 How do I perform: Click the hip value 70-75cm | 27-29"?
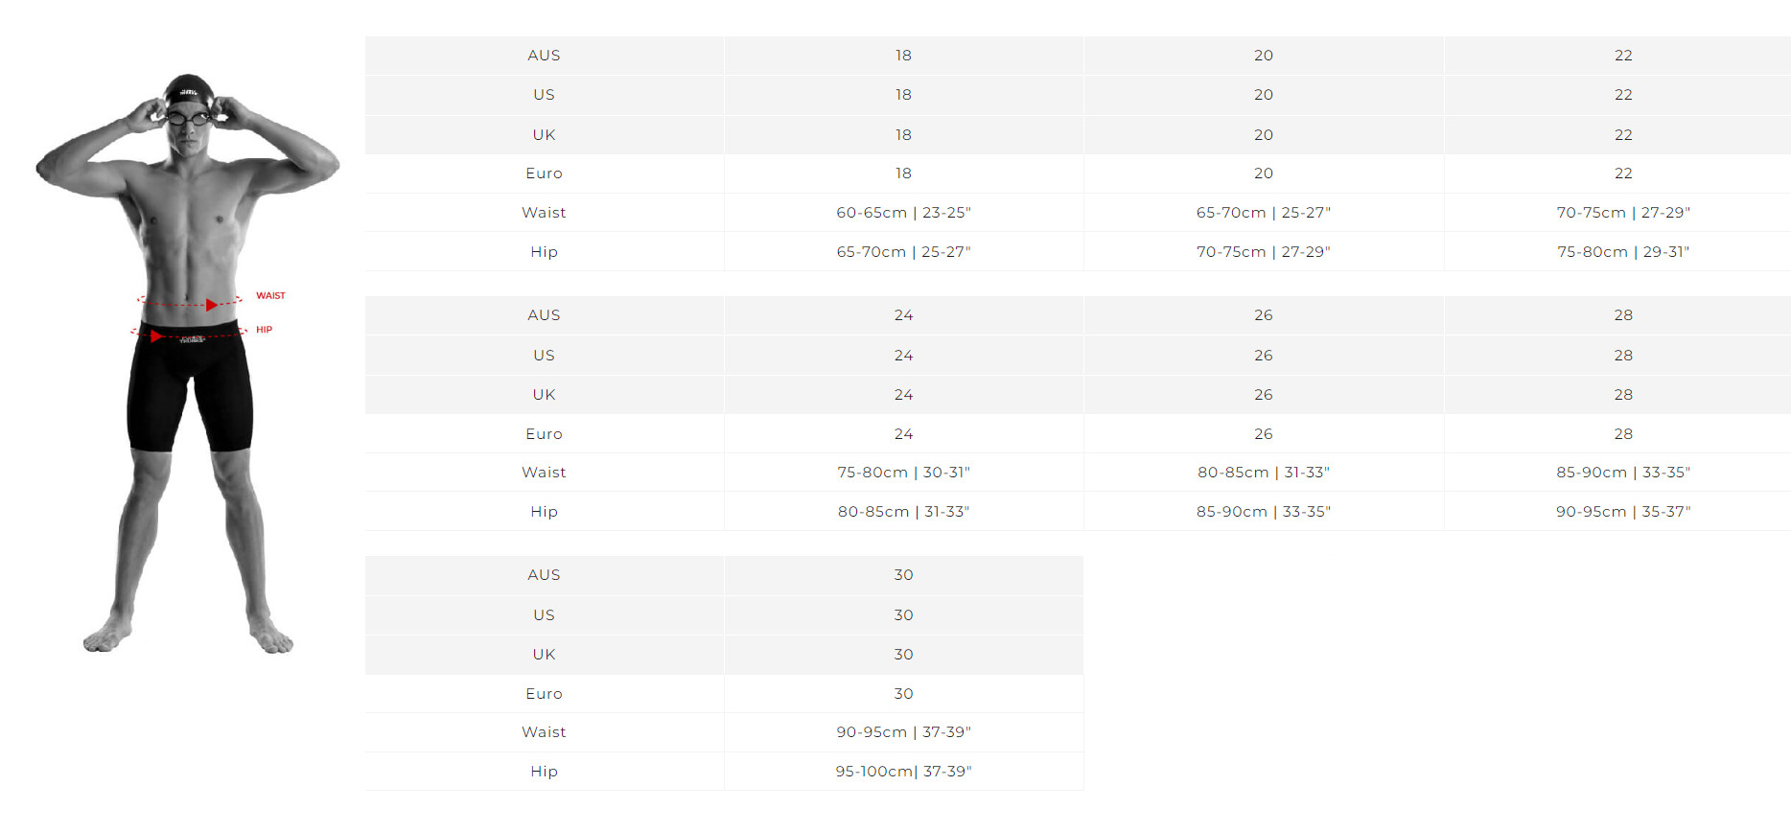[x=1264, y=252]
